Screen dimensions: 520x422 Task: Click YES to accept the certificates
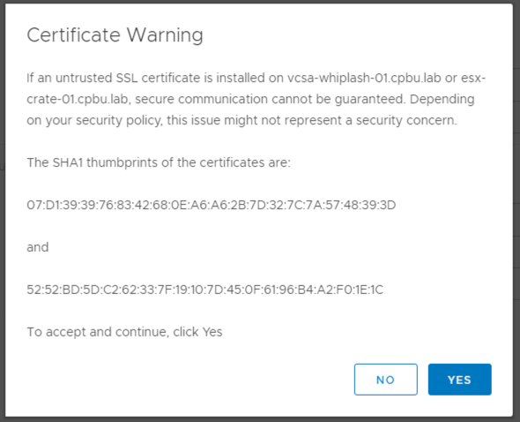click(x=460, y=380)
